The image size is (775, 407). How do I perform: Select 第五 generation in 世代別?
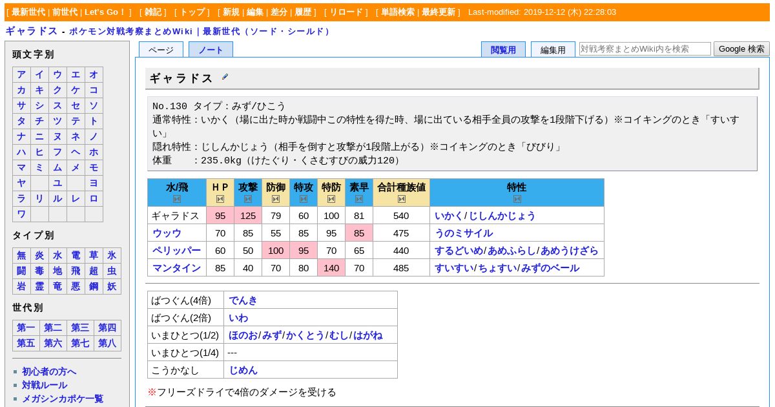[26, 343]
